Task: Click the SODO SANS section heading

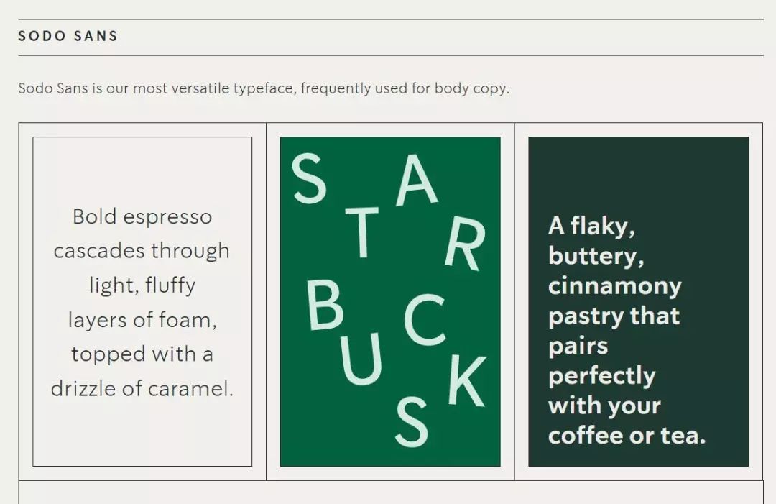Action: click(68, 36)
